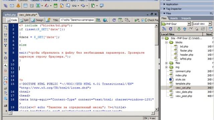The height and width of the screenshot is (120, 214).
Task: Click the Insert Div Tag icon
Action: coord(32,6)
